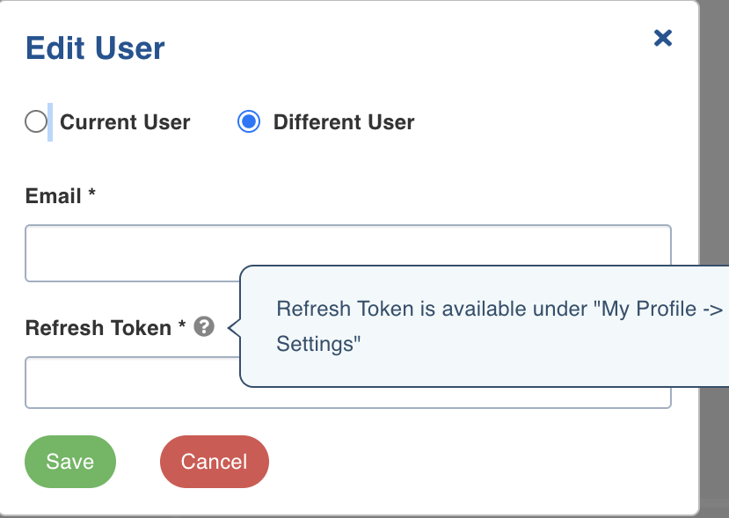Click the 'Different User' option label
Screen dimensions: 729x518
coord(344,122)
